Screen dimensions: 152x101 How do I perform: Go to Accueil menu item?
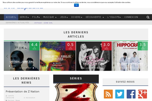[x=11, y=17]
